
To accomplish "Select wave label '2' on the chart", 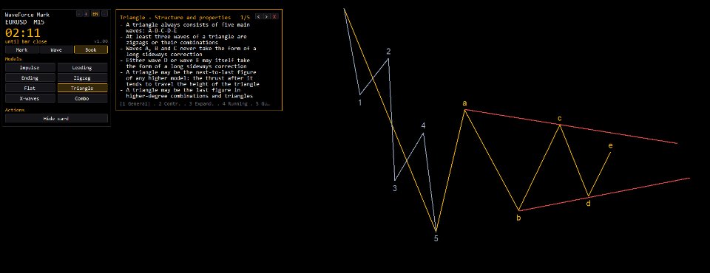I will 388,52.
